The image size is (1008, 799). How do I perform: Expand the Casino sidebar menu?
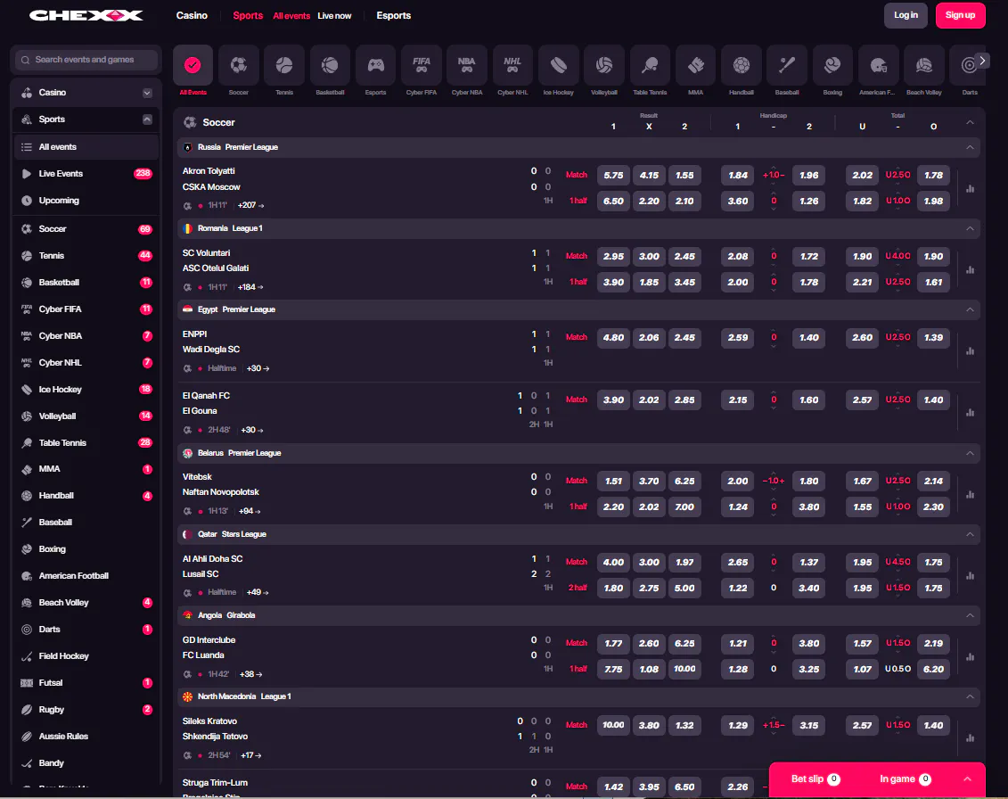147,93
